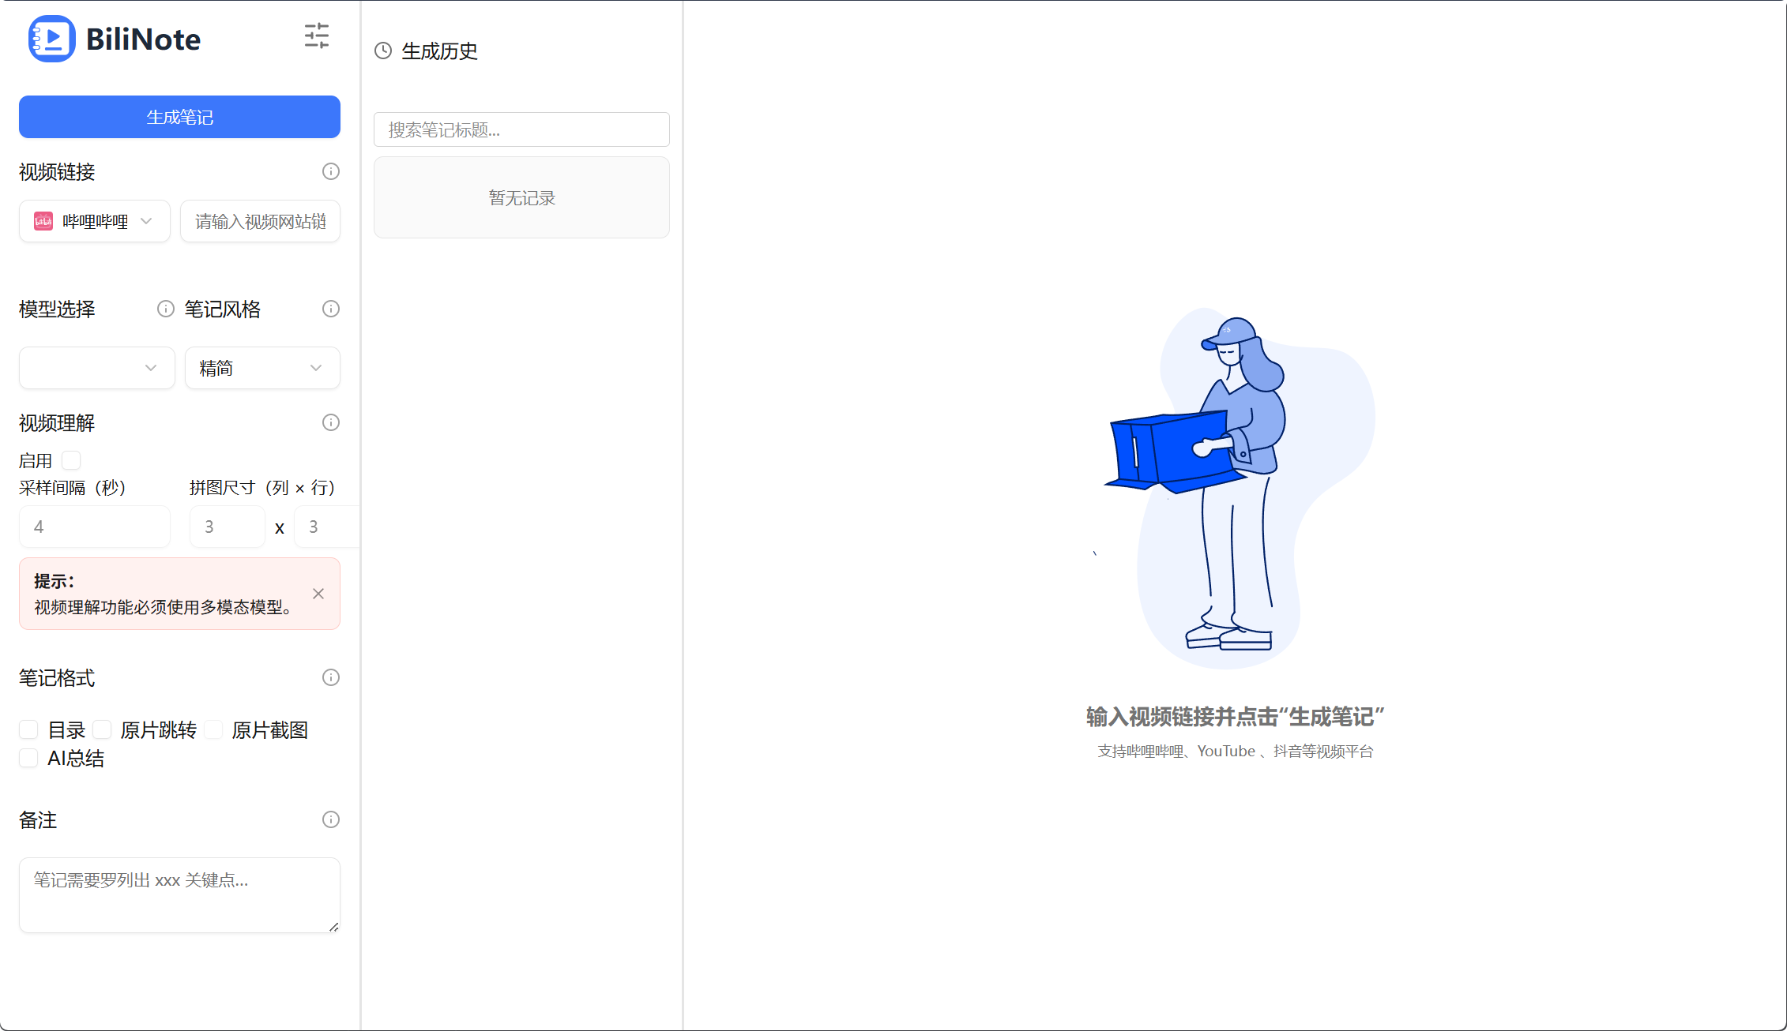The image size is (1787, 1031).
Task: Open the 哔哩哔哩 platform dropdown
Action: click(94, 221)
